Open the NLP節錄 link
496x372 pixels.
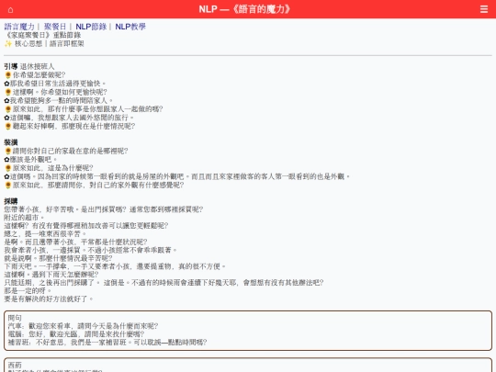coord(91,27)
